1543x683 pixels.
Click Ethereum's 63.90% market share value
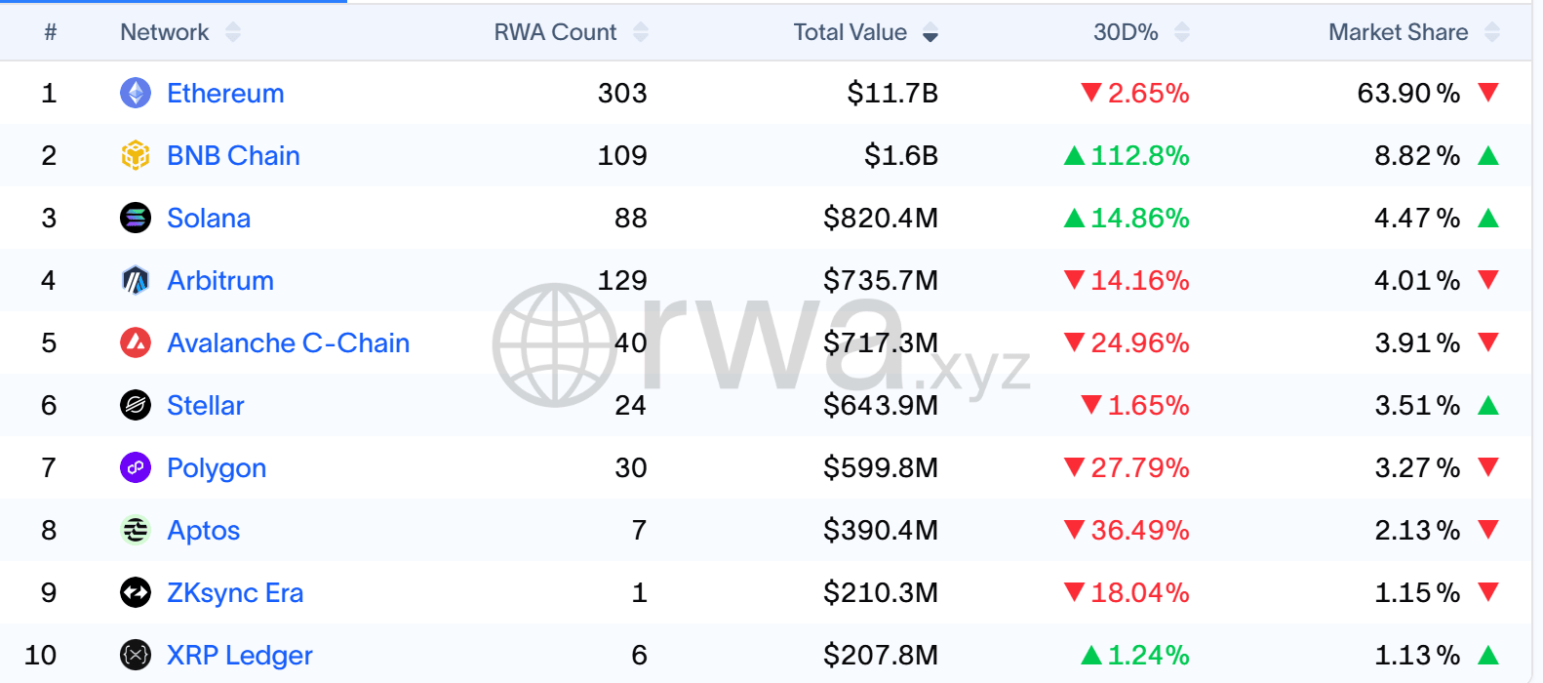pos(1408,93)
